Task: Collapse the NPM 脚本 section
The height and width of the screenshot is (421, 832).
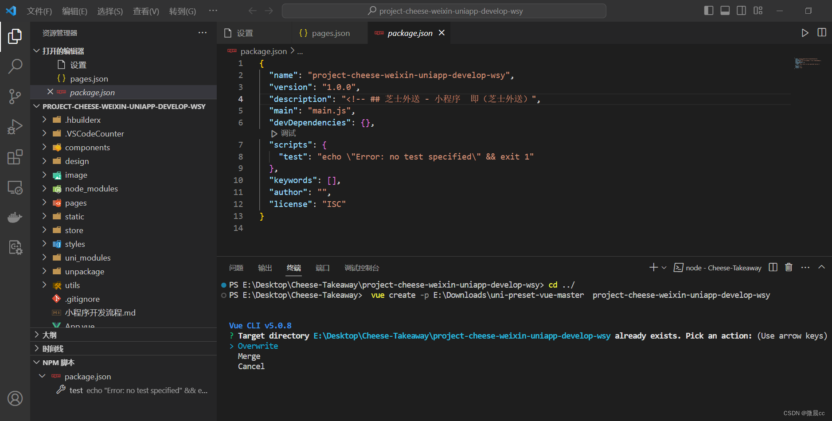Action: pyautogui.click(x=123, y=363)
